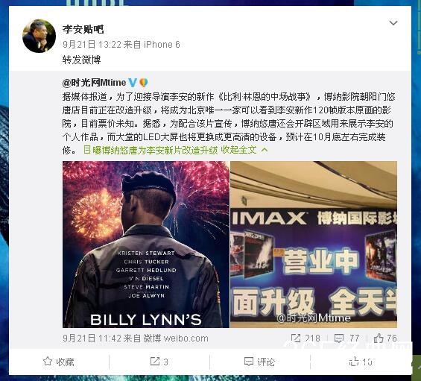
Task: Click the 9月21日 11:42 timestamp link
Action: pyautogui.click(x=92, y=339)
